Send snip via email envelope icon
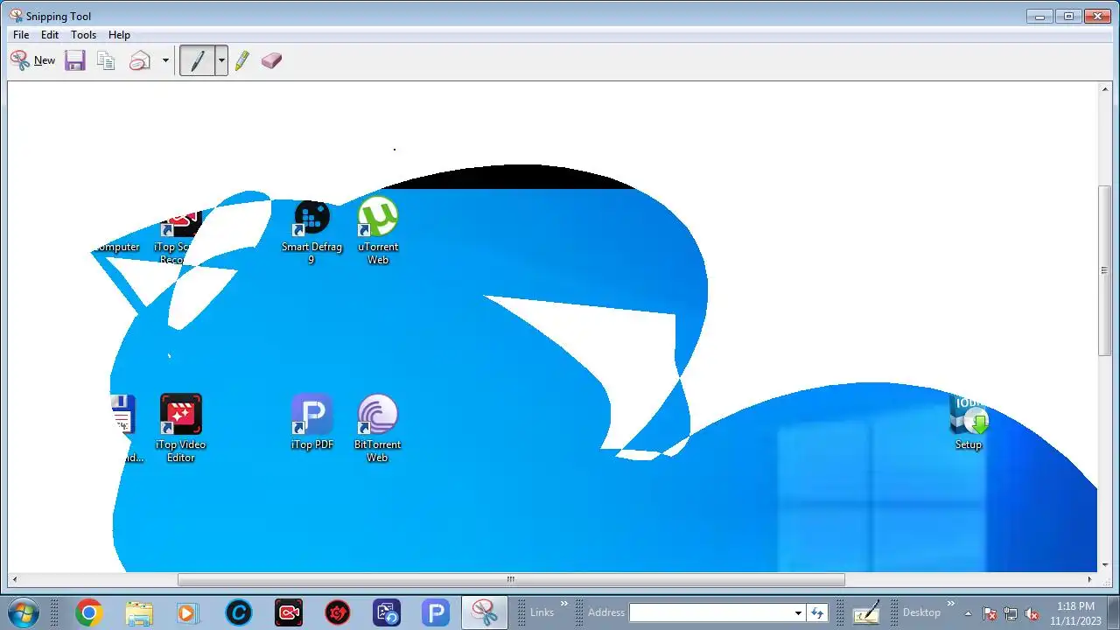1120x630 pixels. pyautogui.click(x=140, y=60)
